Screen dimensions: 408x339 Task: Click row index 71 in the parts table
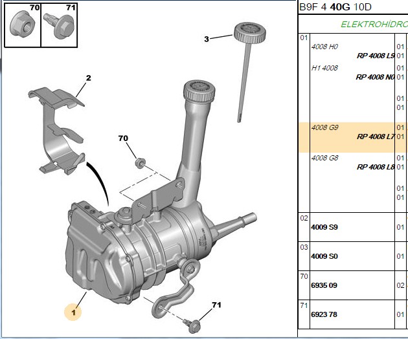point(304,305)
